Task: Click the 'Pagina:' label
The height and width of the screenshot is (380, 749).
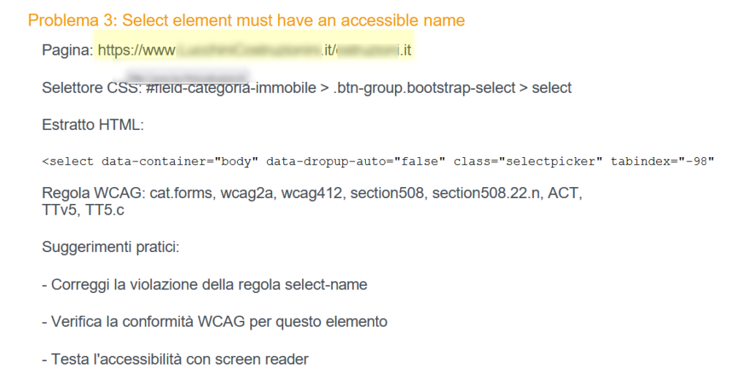Action: 67,50
